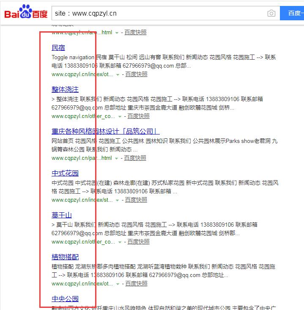304x310 pixels.
Task: Click URL www.cqpzyl.cn/index/st... under 中式花园
Action: 82,200
